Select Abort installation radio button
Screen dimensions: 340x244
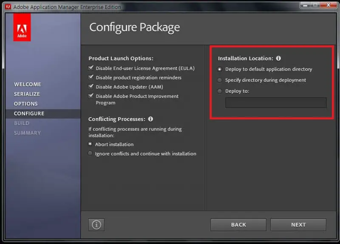(90, 144)
